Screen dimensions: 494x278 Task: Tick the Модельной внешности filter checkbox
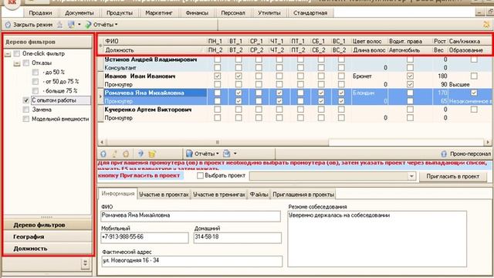click(x=26, y=119)
